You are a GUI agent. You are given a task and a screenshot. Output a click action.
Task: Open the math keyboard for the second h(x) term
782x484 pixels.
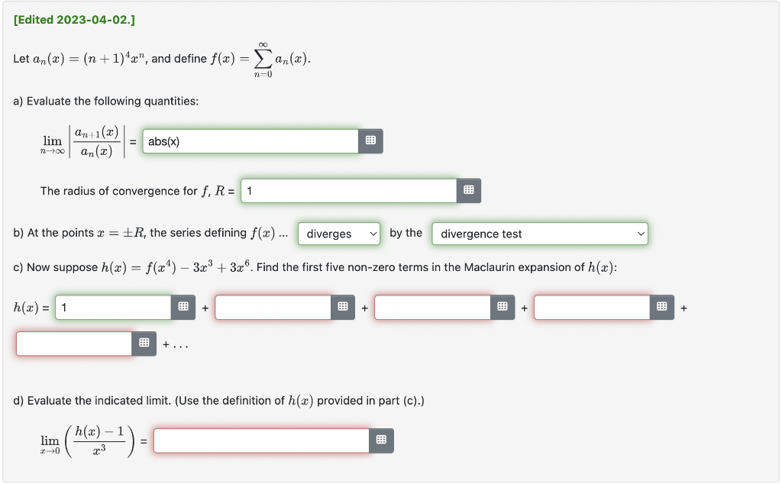(343, 307)
